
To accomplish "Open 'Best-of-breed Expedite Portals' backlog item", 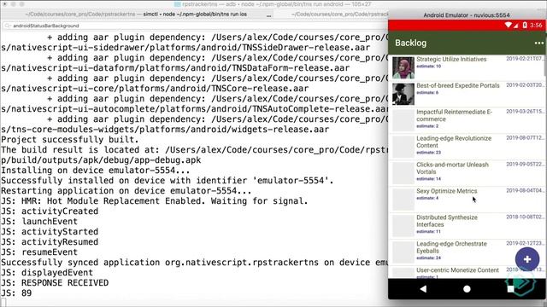I will tap(467, 94).
